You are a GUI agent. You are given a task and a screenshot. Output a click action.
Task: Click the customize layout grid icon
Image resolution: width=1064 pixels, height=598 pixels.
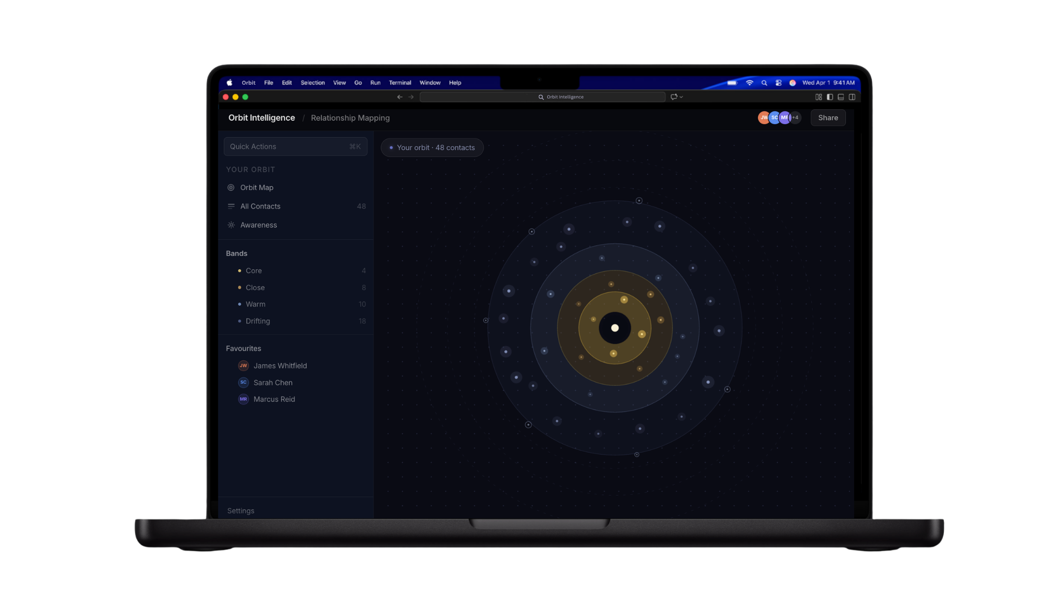pyautogui.click(x=819, y=97)
